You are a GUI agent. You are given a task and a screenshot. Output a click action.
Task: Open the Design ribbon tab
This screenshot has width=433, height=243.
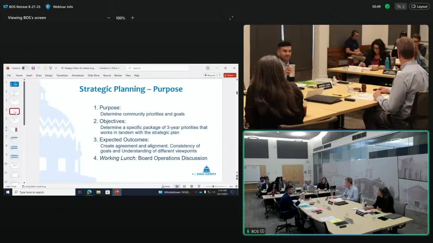(x=49, y=75)
